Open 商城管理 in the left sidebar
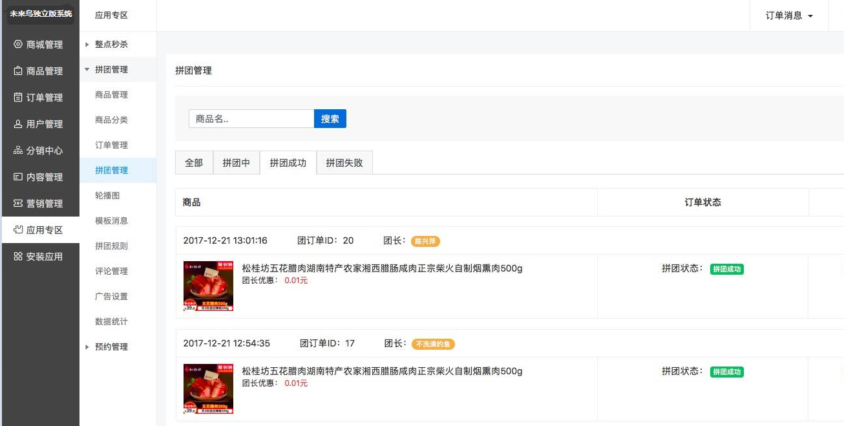844x426 pixels. click(x=39, y=45)
